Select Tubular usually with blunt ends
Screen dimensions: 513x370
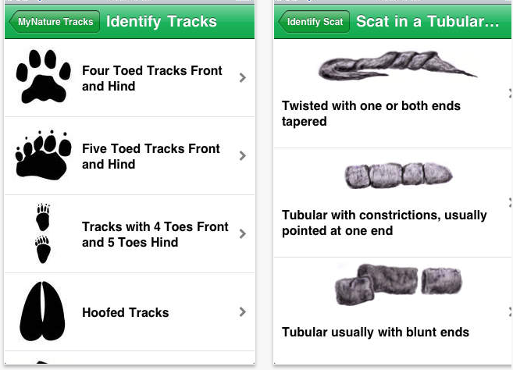pos(376,332)
